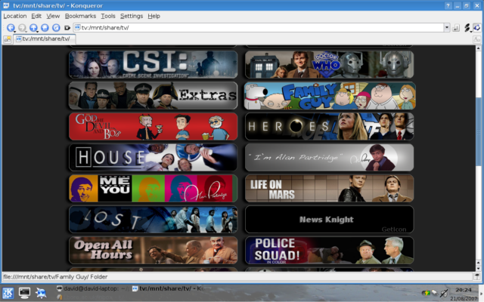Switch to david@david-laptop terminal taskbar entry
Screen dimensions: 484x302
93,288
